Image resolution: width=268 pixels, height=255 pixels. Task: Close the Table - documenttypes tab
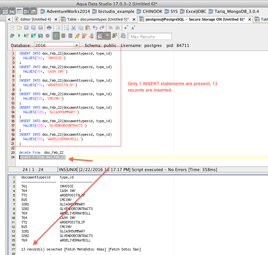pyautogui.click(x=134, y=20)
